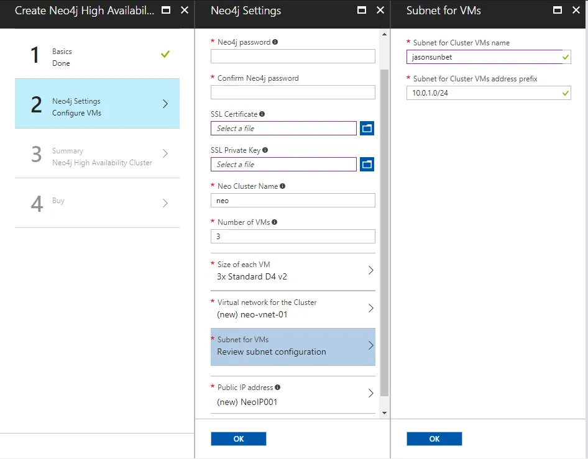Click the subnet address prefix field
This screenshot has width=588, height=459.
click(484, 93)
